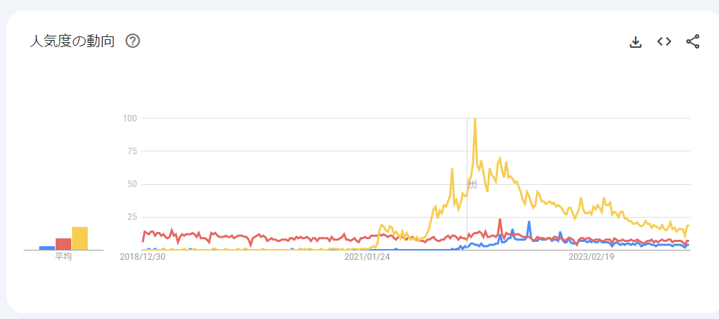Open the embed code icon
This screenshot has width=719, height=319.
pyautogui.click(x=664, y=41)
